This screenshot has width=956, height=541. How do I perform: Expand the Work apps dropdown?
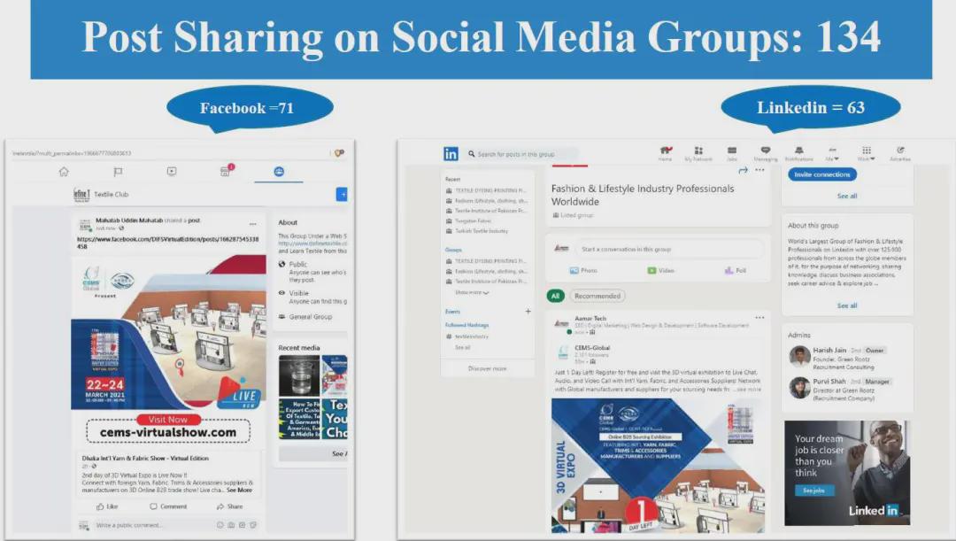coord(867,154)
